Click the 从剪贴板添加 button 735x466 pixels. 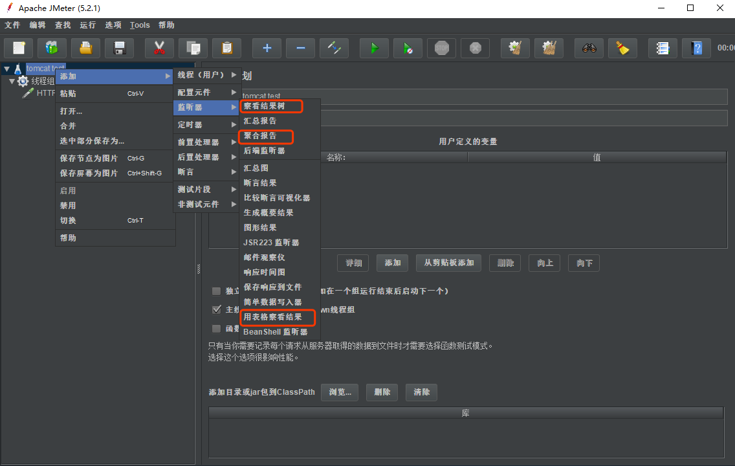click(449, 263)
